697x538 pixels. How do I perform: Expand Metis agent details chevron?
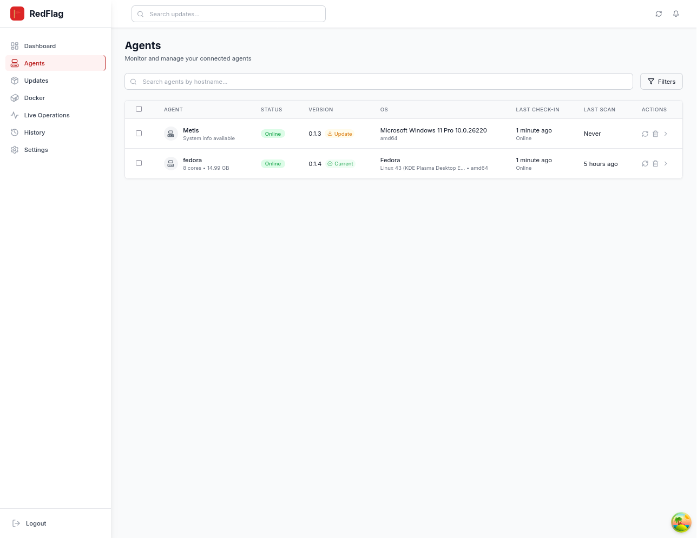(666, 134)
